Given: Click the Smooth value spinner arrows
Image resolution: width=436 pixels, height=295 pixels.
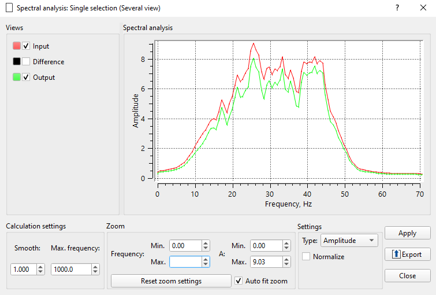Looking at the screenshot, I should 40,270.
